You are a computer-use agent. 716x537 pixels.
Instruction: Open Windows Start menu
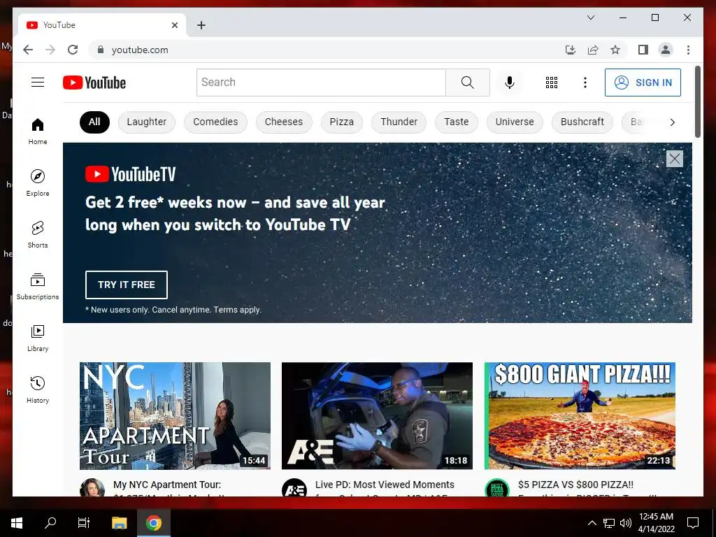click(x=17, y=523)
